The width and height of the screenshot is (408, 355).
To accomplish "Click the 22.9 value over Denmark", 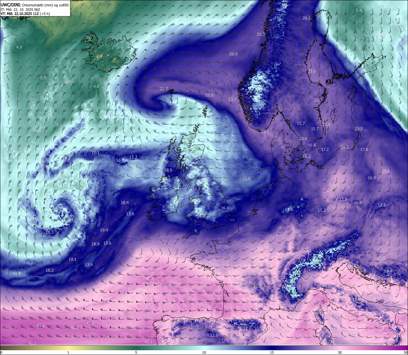I will [303, 138].
